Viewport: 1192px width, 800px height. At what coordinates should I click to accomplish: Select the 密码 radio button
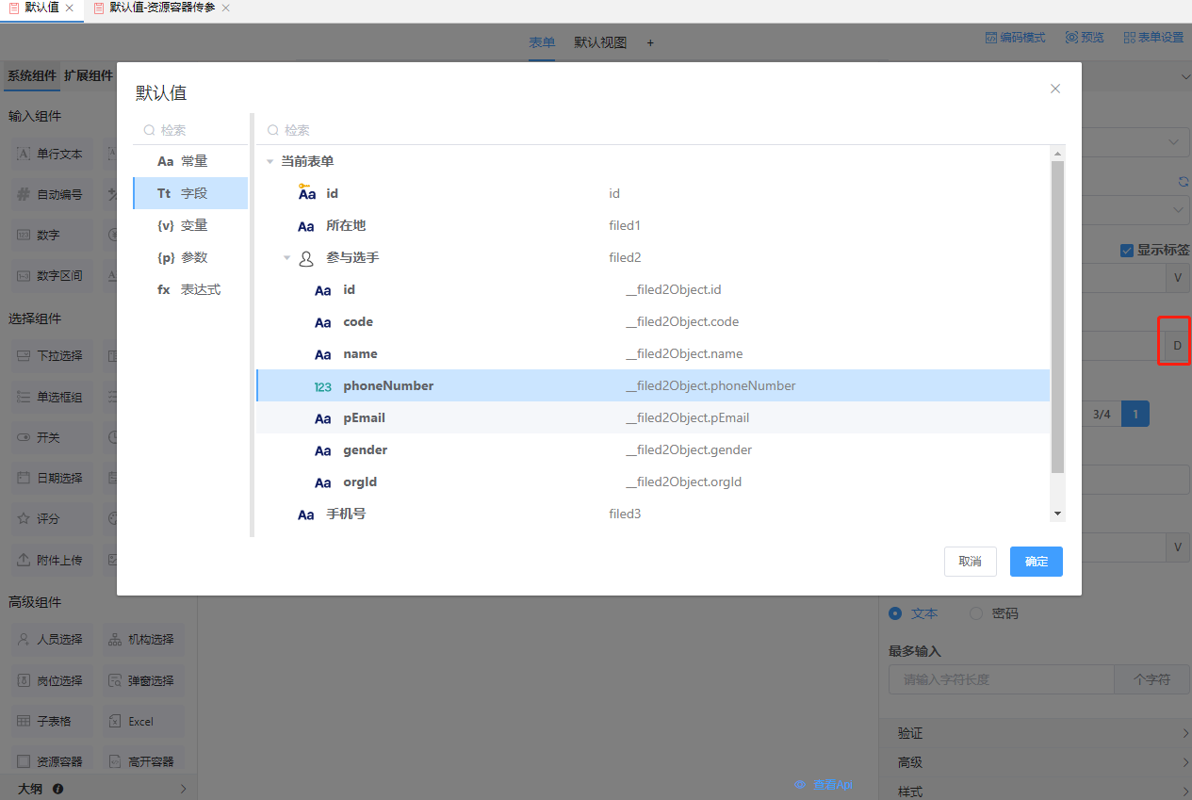coord(976,613)
